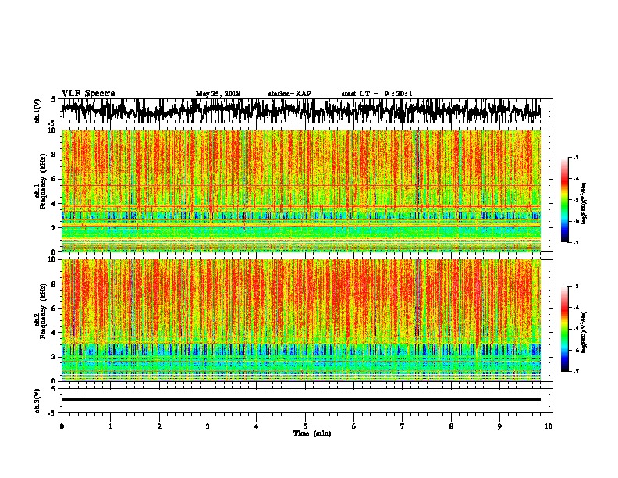Click time axis tick label "3"
618x478 pixels.
tap(208, 426)
